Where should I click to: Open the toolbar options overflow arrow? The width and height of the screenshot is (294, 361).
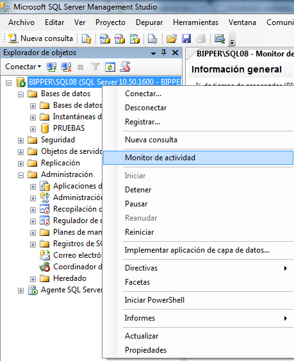point(232,42)
